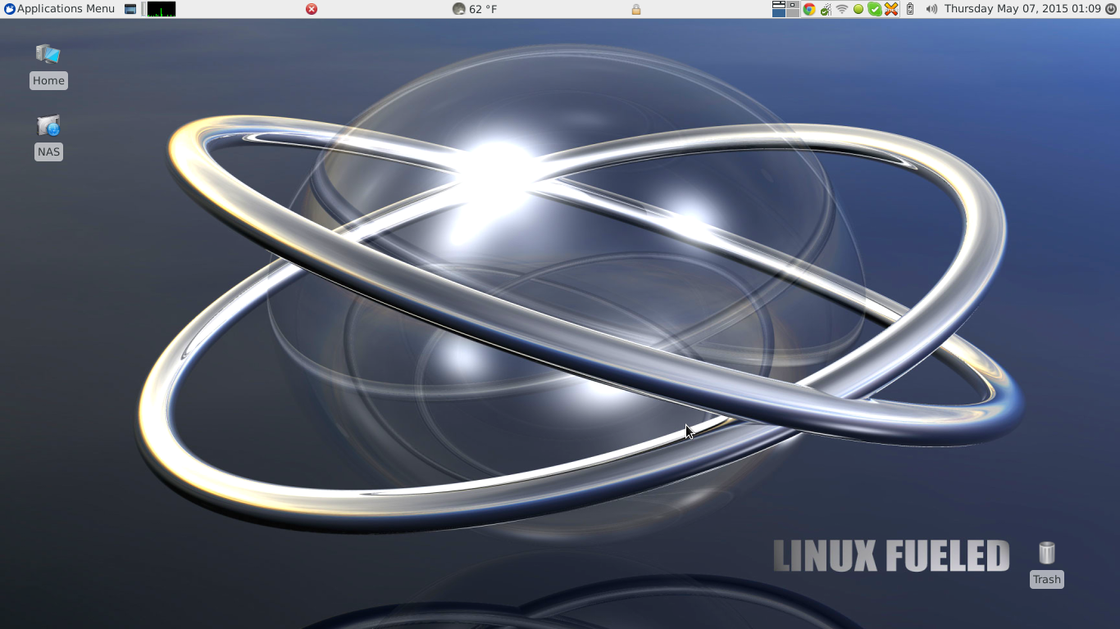The image size is (1120, 629).
Task: Click the Trash icon label
Action: point(1047,579)
